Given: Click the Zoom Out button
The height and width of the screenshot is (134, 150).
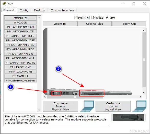Looking at the screenshot, I should coord(129,24).
